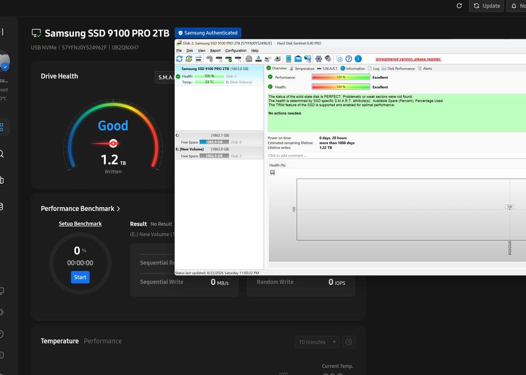Click the 'Status last updated' status bar text

[x=217, y=273]
